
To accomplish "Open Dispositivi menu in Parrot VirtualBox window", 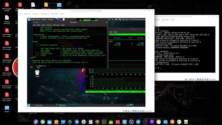I will pyautogui.click(x=55, y=14).
